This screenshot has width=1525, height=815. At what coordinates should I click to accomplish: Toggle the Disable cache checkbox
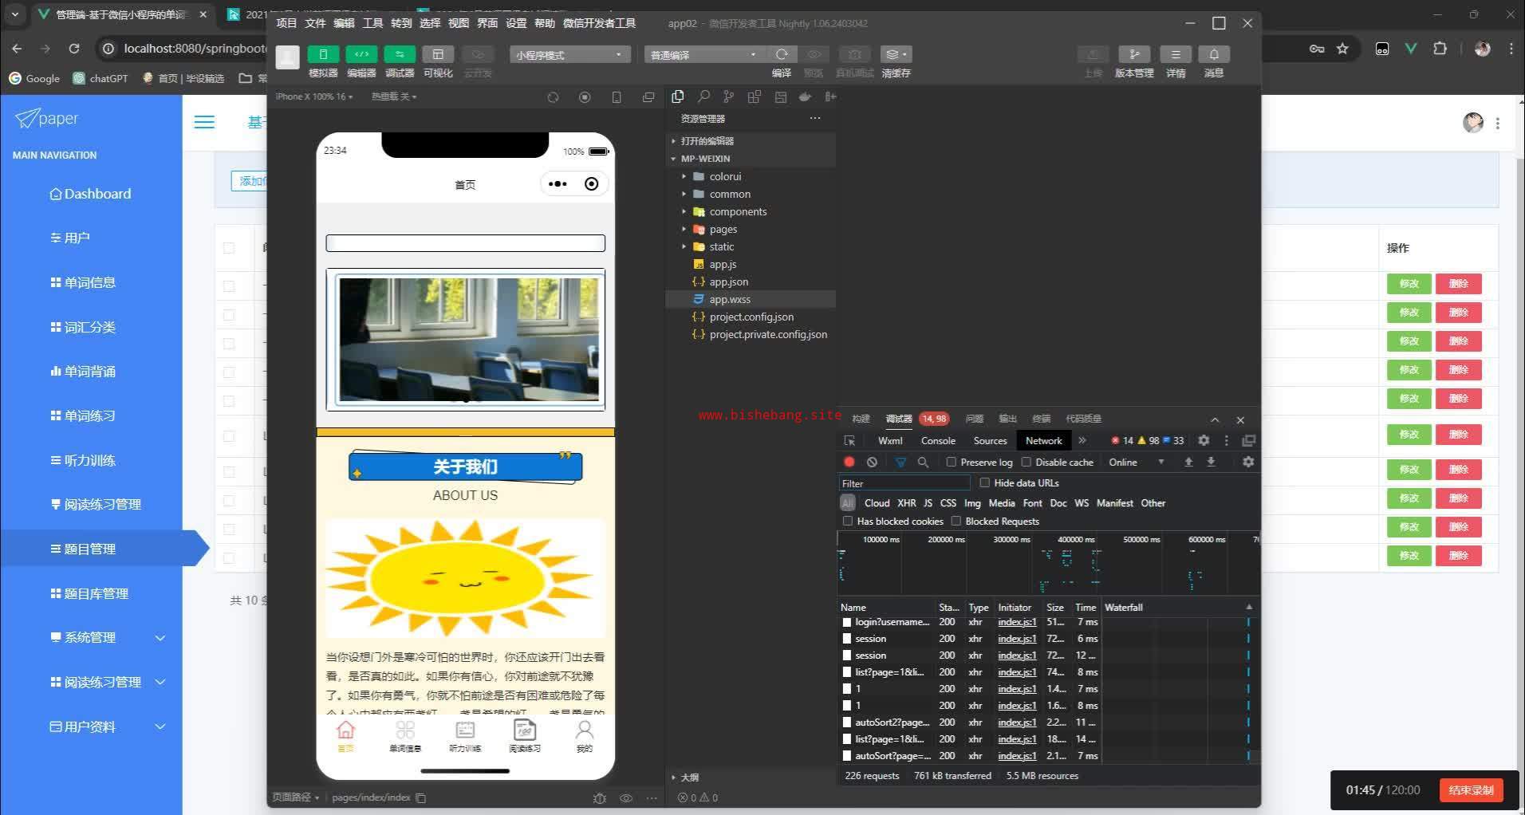(1027, 462)
